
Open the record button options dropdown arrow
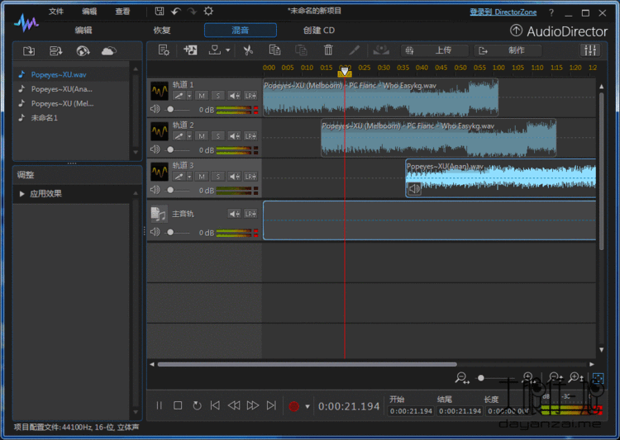pyautogui.click(x=308, y=406)
